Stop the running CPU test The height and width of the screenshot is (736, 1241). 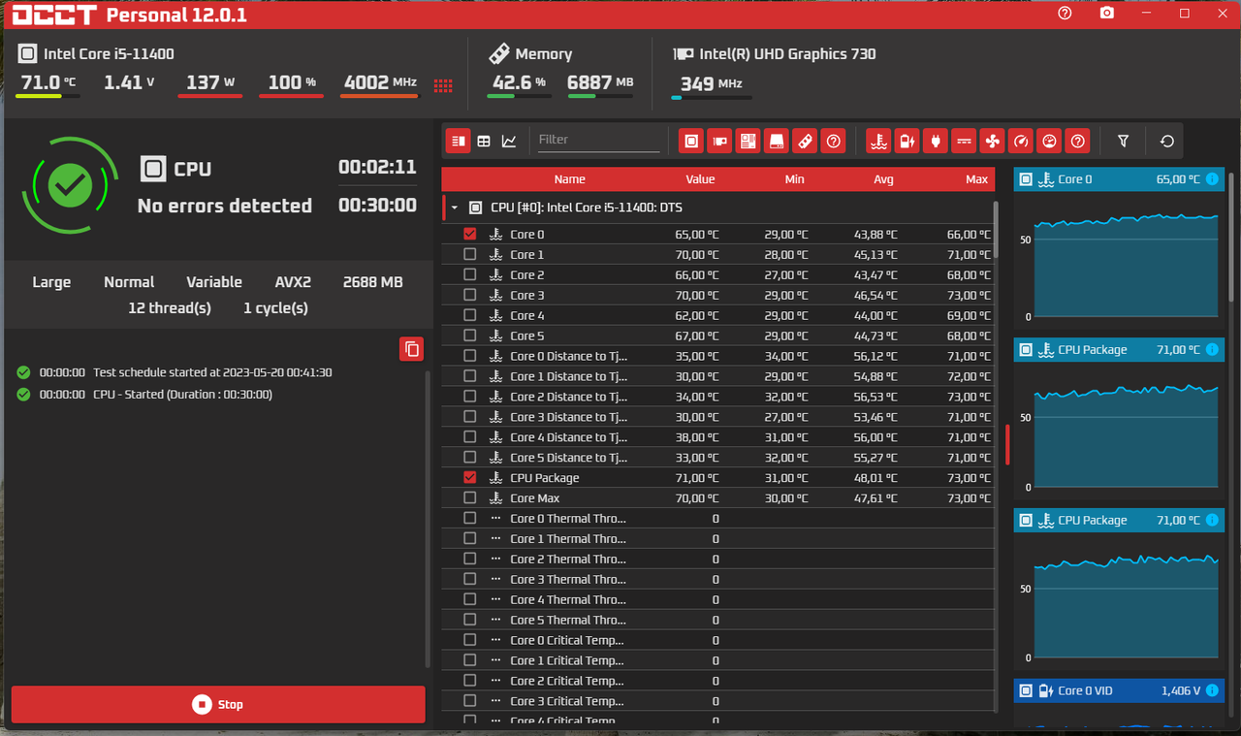(218, 705)
